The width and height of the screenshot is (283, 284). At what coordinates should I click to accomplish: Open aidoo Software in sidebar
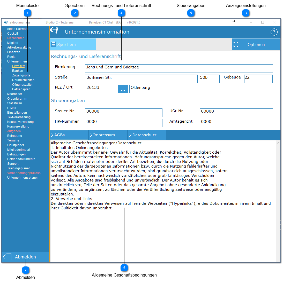(18, 29)
